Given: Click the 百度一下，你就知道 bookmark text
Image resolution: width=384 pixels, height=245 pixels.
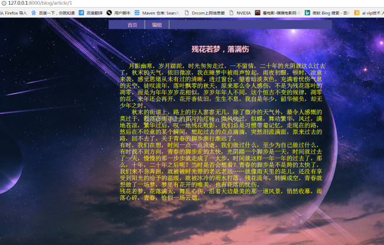Looking at the screenshot, I should click(x=56, y=12).
